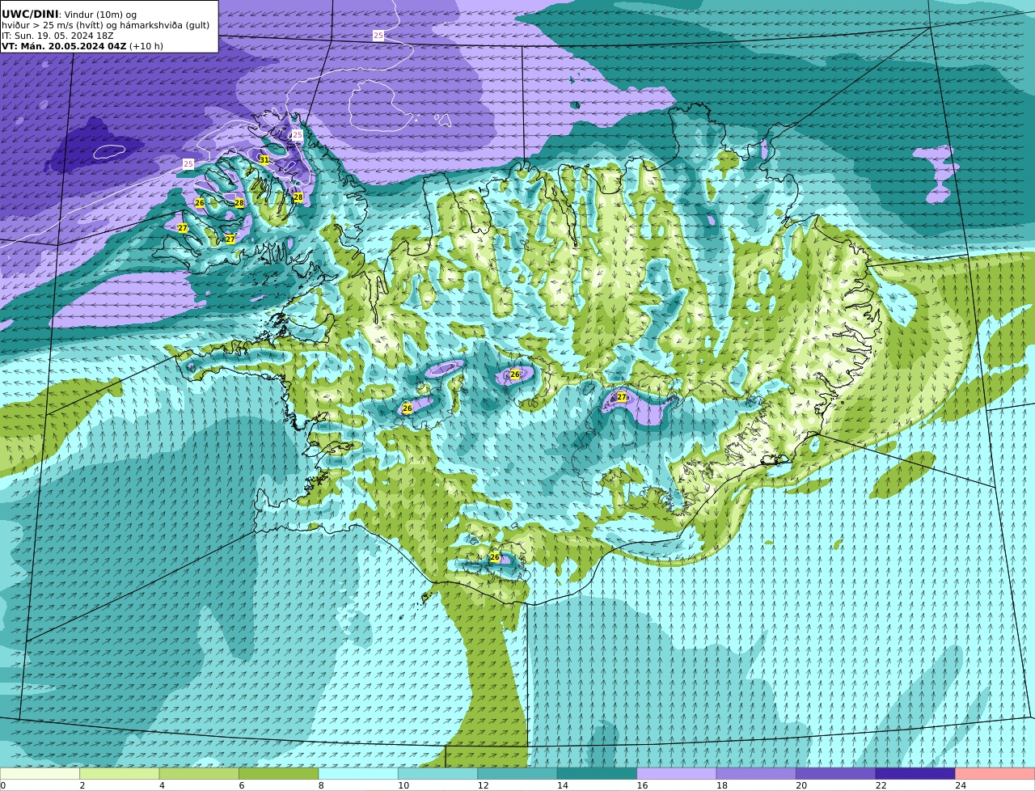The width and height of the screenshot is (1035, 791).
Task: Click the lavender 16–18 m/s legend swatch
Action: pos(677,773)
